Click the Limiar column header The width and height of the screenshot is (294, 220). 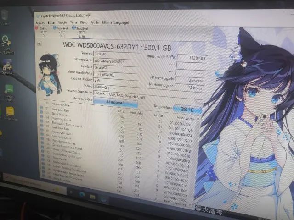click(x=158, y=115)
